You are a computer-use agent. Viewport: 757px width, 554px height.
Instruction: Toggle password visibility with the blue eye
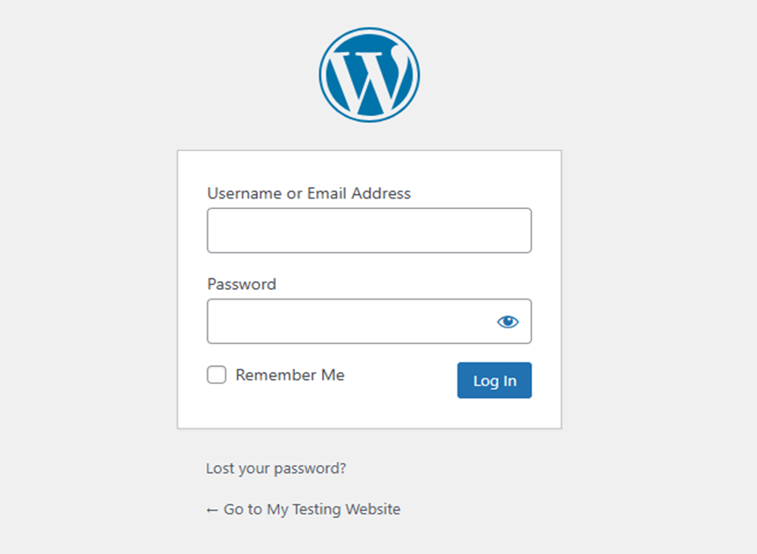point(508,321)
